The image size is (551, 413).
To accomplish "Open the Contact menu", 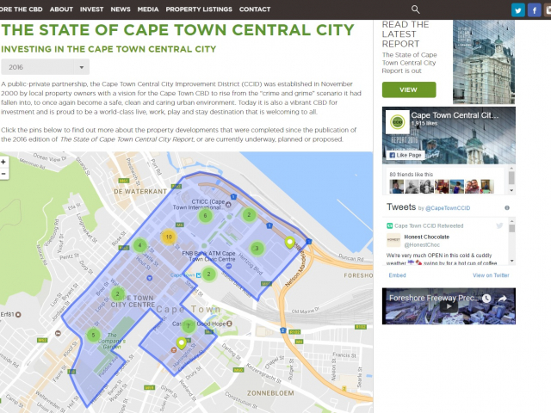I will tap(255, 9).
